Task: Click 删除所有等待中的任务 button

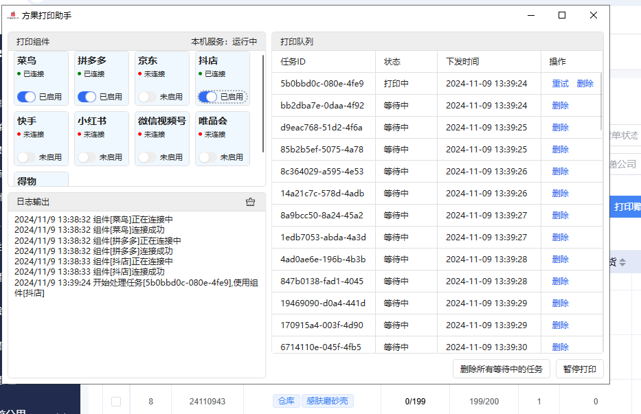Action: (502, 369)
